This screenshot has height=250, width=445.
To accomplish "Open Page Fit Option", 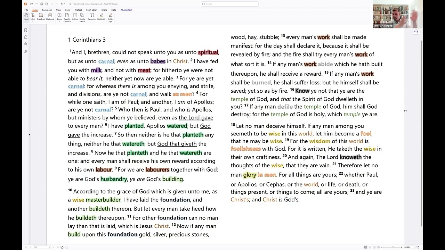I will (x=67, y=17).
